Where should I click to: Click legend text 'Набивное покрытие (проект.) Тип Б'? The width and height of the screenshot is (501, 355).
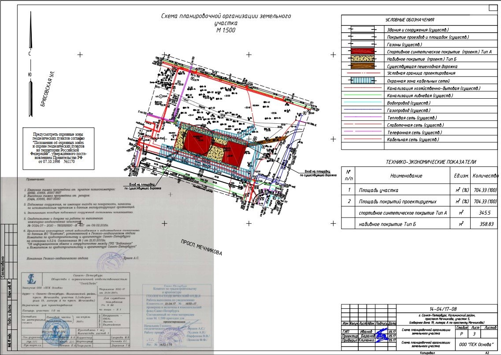[x=421, y=59]
